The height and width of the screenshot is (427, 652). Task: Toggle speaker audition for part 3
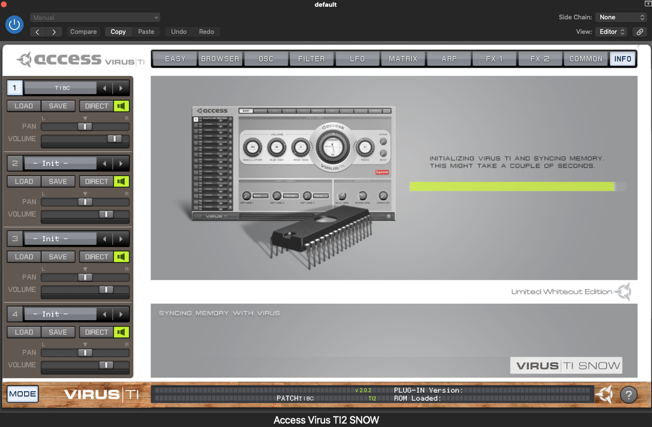(121, 257)
